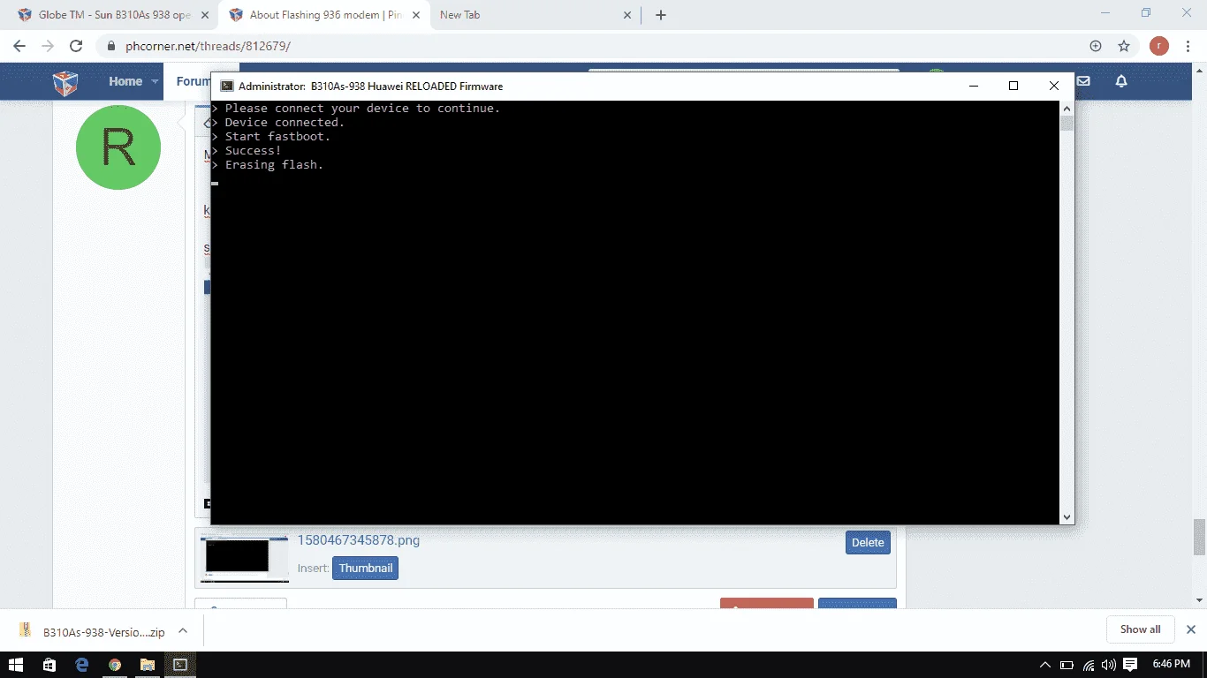This screenshot has height=678, width=1207.
Task: Open File Explorer from the taskbar
Action: 147,665
